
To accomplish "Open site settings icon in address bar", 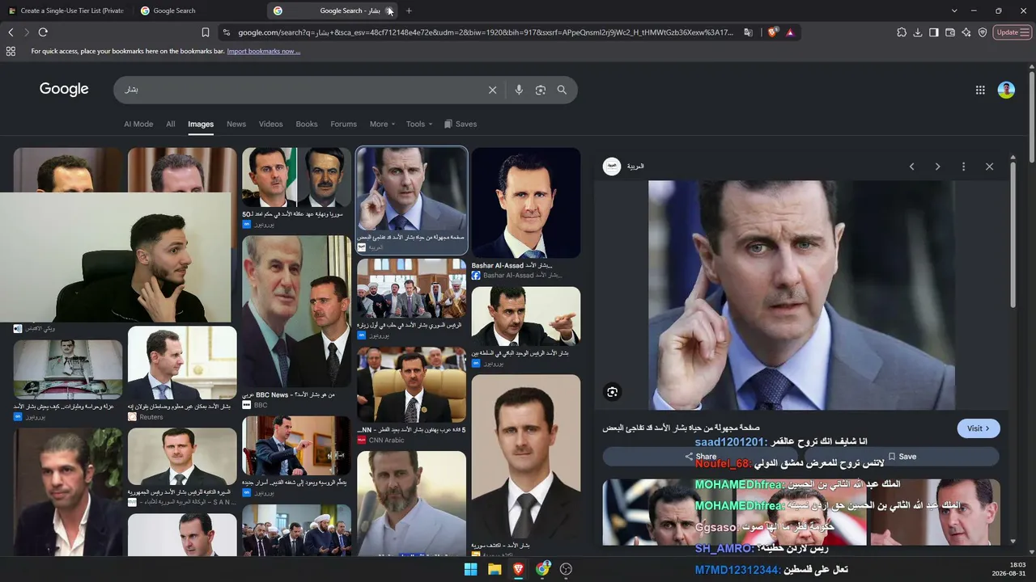I will pos(227,32).
